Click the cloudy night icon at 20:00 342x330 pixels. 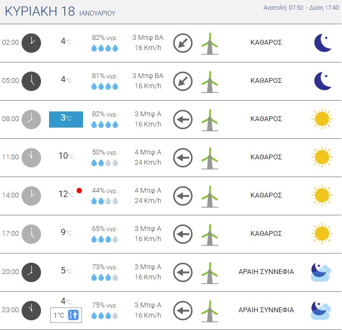pos(321,272)
